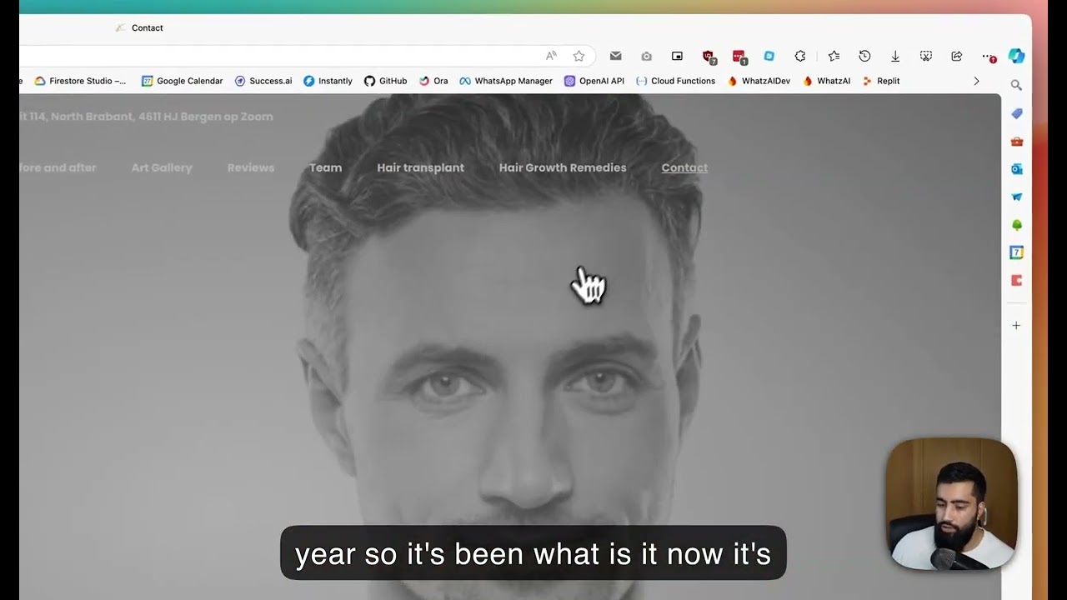The height and width of the screenshot is (600, 1067).
Task: Open the mail envelope icon
Action: pyautogui.click(x=615, y=56)
